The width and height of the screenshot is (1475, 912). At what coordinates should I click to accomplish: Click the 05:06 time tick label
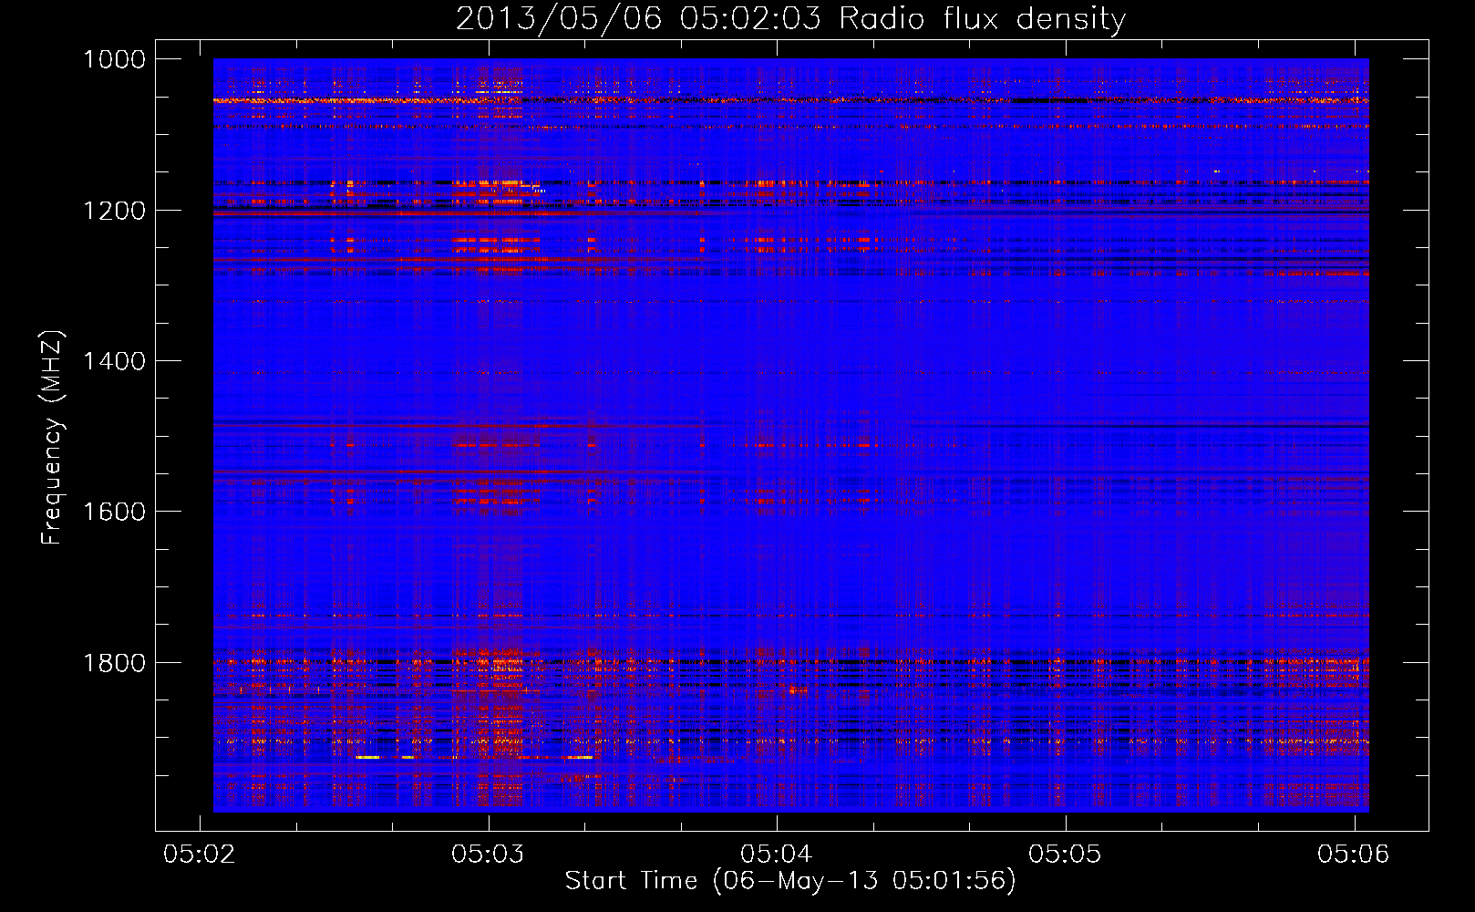(x=1354, y=854)
